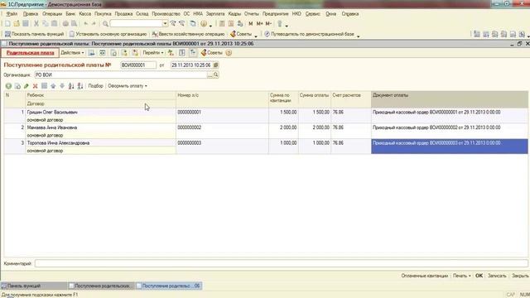Click the account number cell 0000000003
The image size is (530, 298).
pyautogui.click(x=222, y=147)
